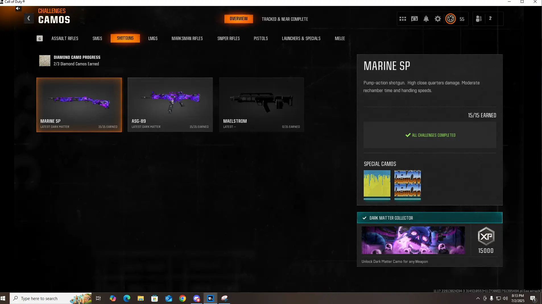
Task: Open the social party icon
Action: pos(479,19)
